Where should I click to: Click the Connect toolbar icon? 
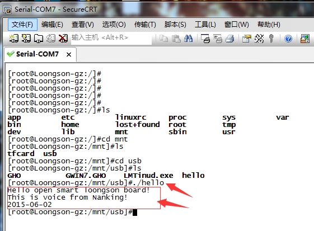(x=13, y=38)
